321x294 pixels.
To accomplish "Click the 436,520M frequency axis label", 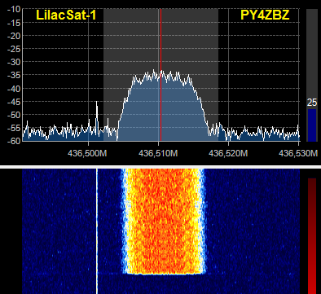I will [x=228, y=153].
